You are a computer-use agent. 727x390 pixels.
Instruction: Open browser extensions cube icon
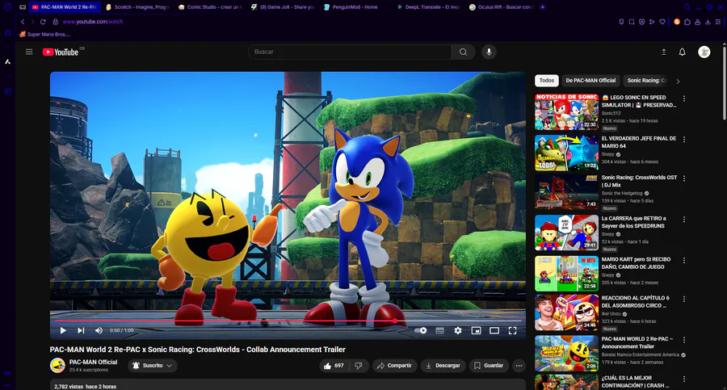[687, 22]
